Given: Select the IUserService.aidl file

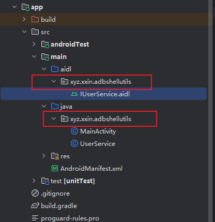Looking at the screenshot, I should 104,94.
